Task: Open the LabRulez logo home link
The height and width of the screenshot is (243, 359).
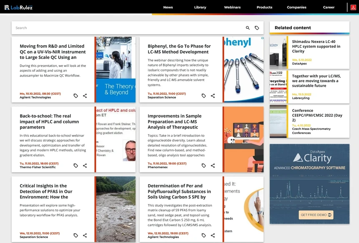Action: tap(18, 8)
